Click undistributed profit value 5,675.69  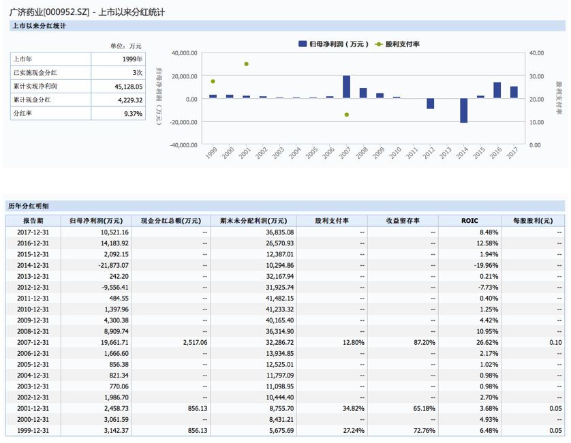pos(281,431)
